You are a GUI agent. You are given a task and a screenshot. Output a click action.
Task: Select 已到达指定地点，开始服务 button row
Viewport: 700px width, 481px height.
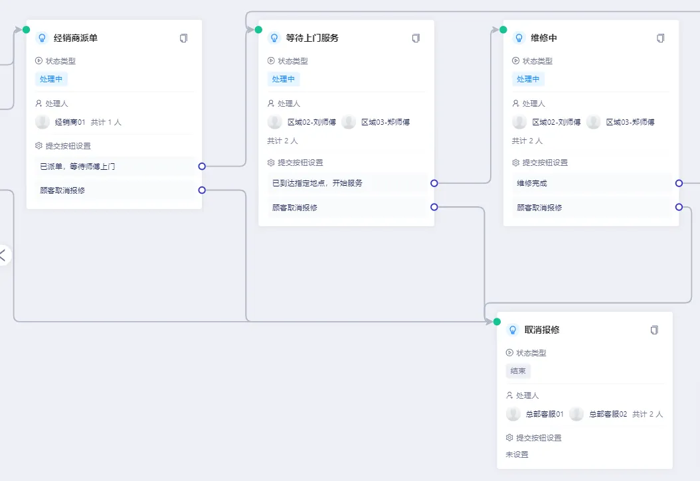[347, 183]
